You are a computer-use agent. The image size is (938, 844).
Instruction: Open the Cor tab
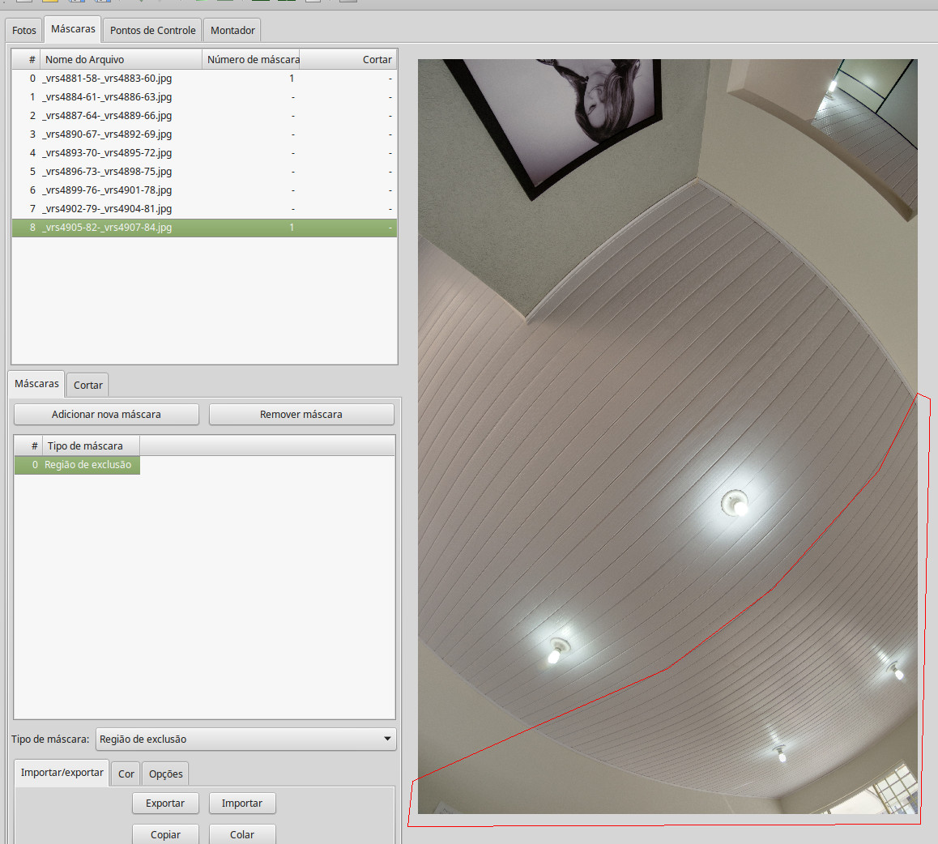tap(126, 774)
